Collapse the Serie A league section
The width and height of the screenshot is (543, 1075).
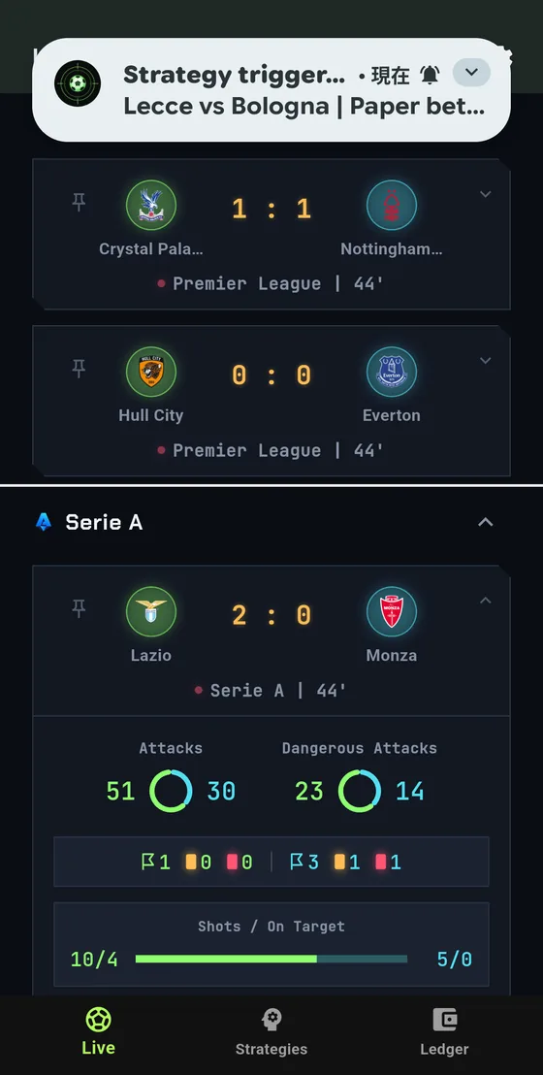point(486,522)
